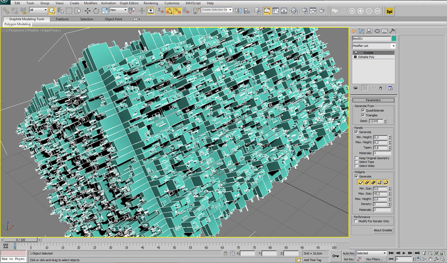Open the MAXScript menu
Screen dimensions: 447x263
pos(193,3)
